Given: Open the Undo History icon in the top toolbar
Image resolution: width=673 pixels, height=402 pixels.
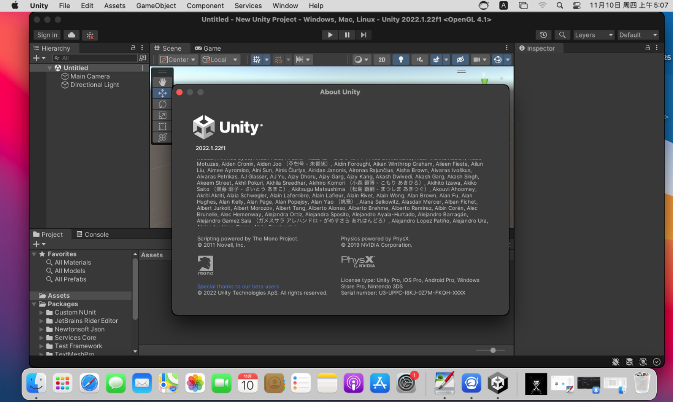Looking at the screenshot, I should pyautogui.click(x=544, y=35).
